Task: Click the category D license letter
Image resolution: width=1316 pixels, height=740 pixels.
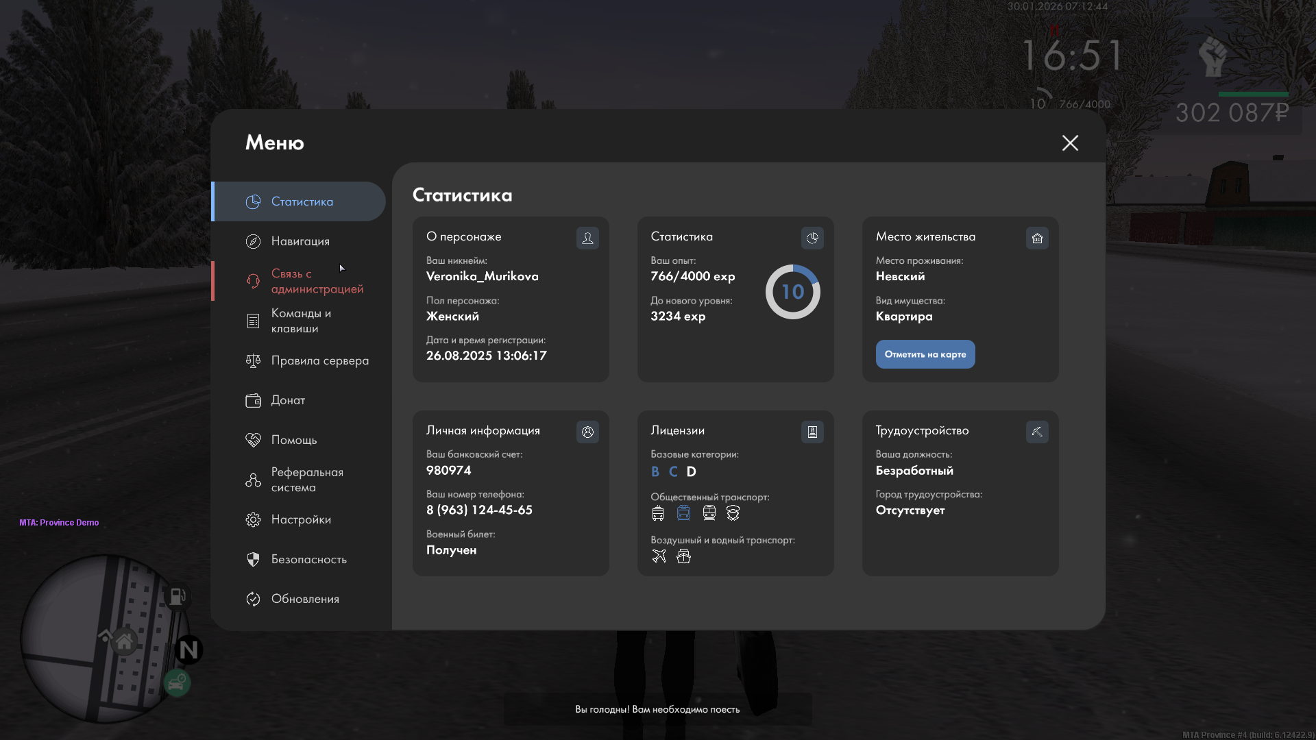Action: [691, 471]
